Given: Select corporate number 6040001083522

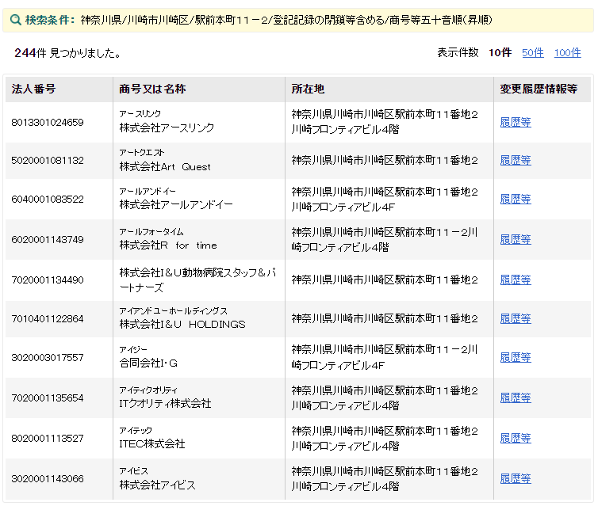Looking at the screenshot, I should coord(48,199).
